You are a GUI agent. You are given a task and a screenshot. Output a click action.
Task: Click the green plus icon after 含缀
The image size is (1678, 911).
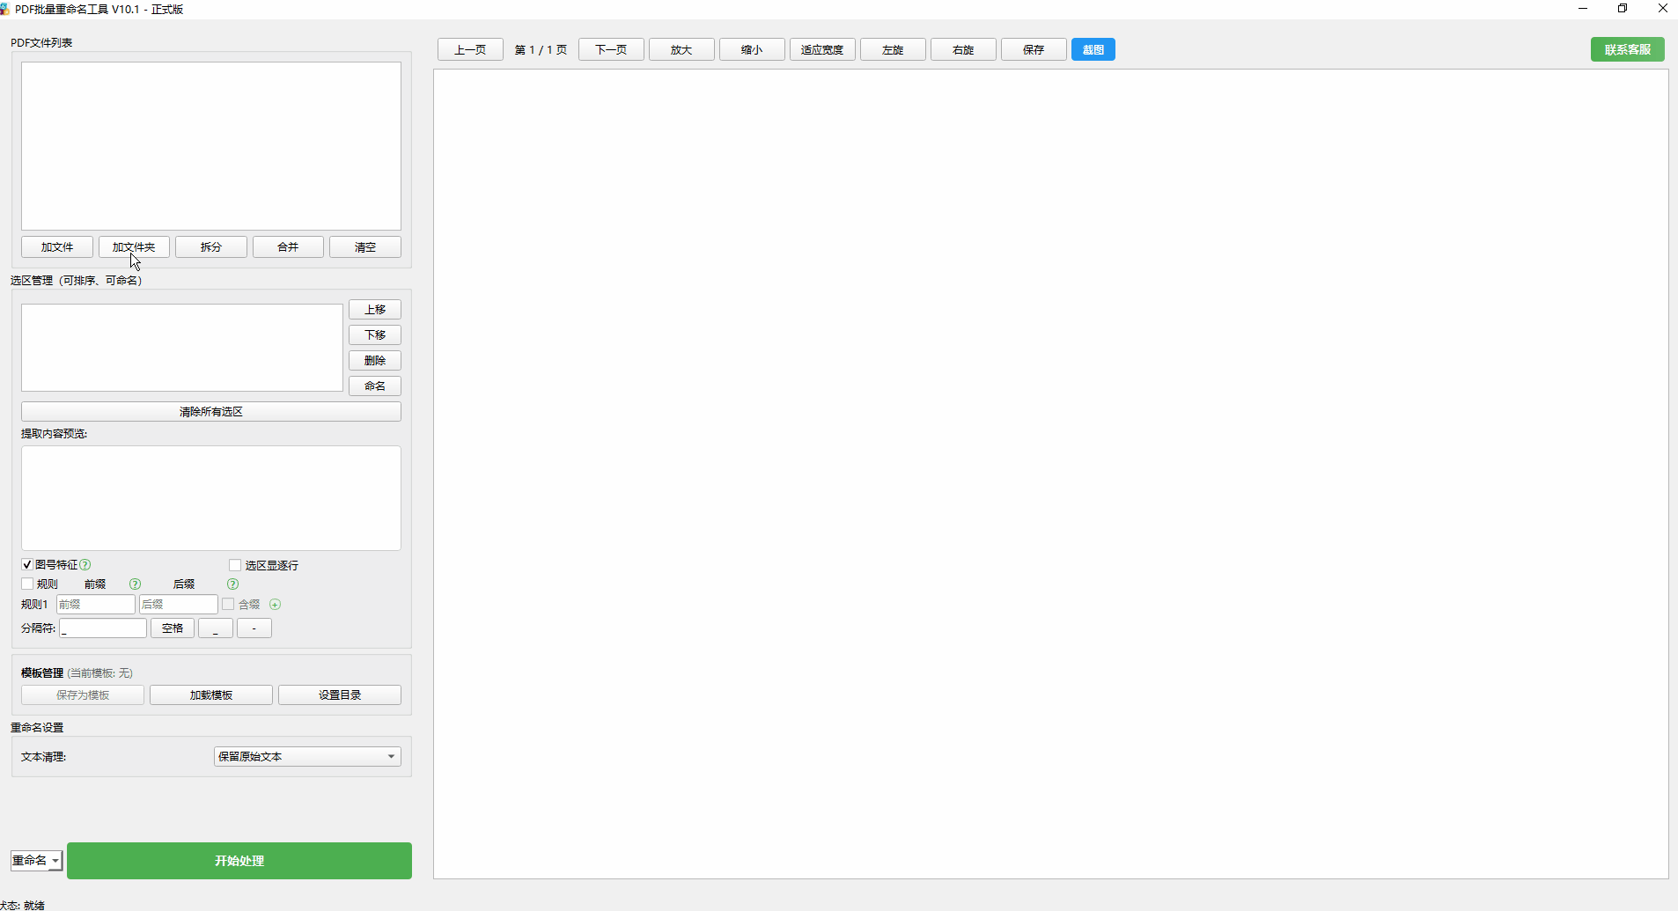tap(275, 605)
